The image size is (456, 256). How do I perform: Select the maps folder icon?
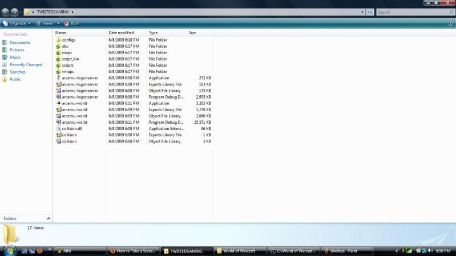pos(58,52)
